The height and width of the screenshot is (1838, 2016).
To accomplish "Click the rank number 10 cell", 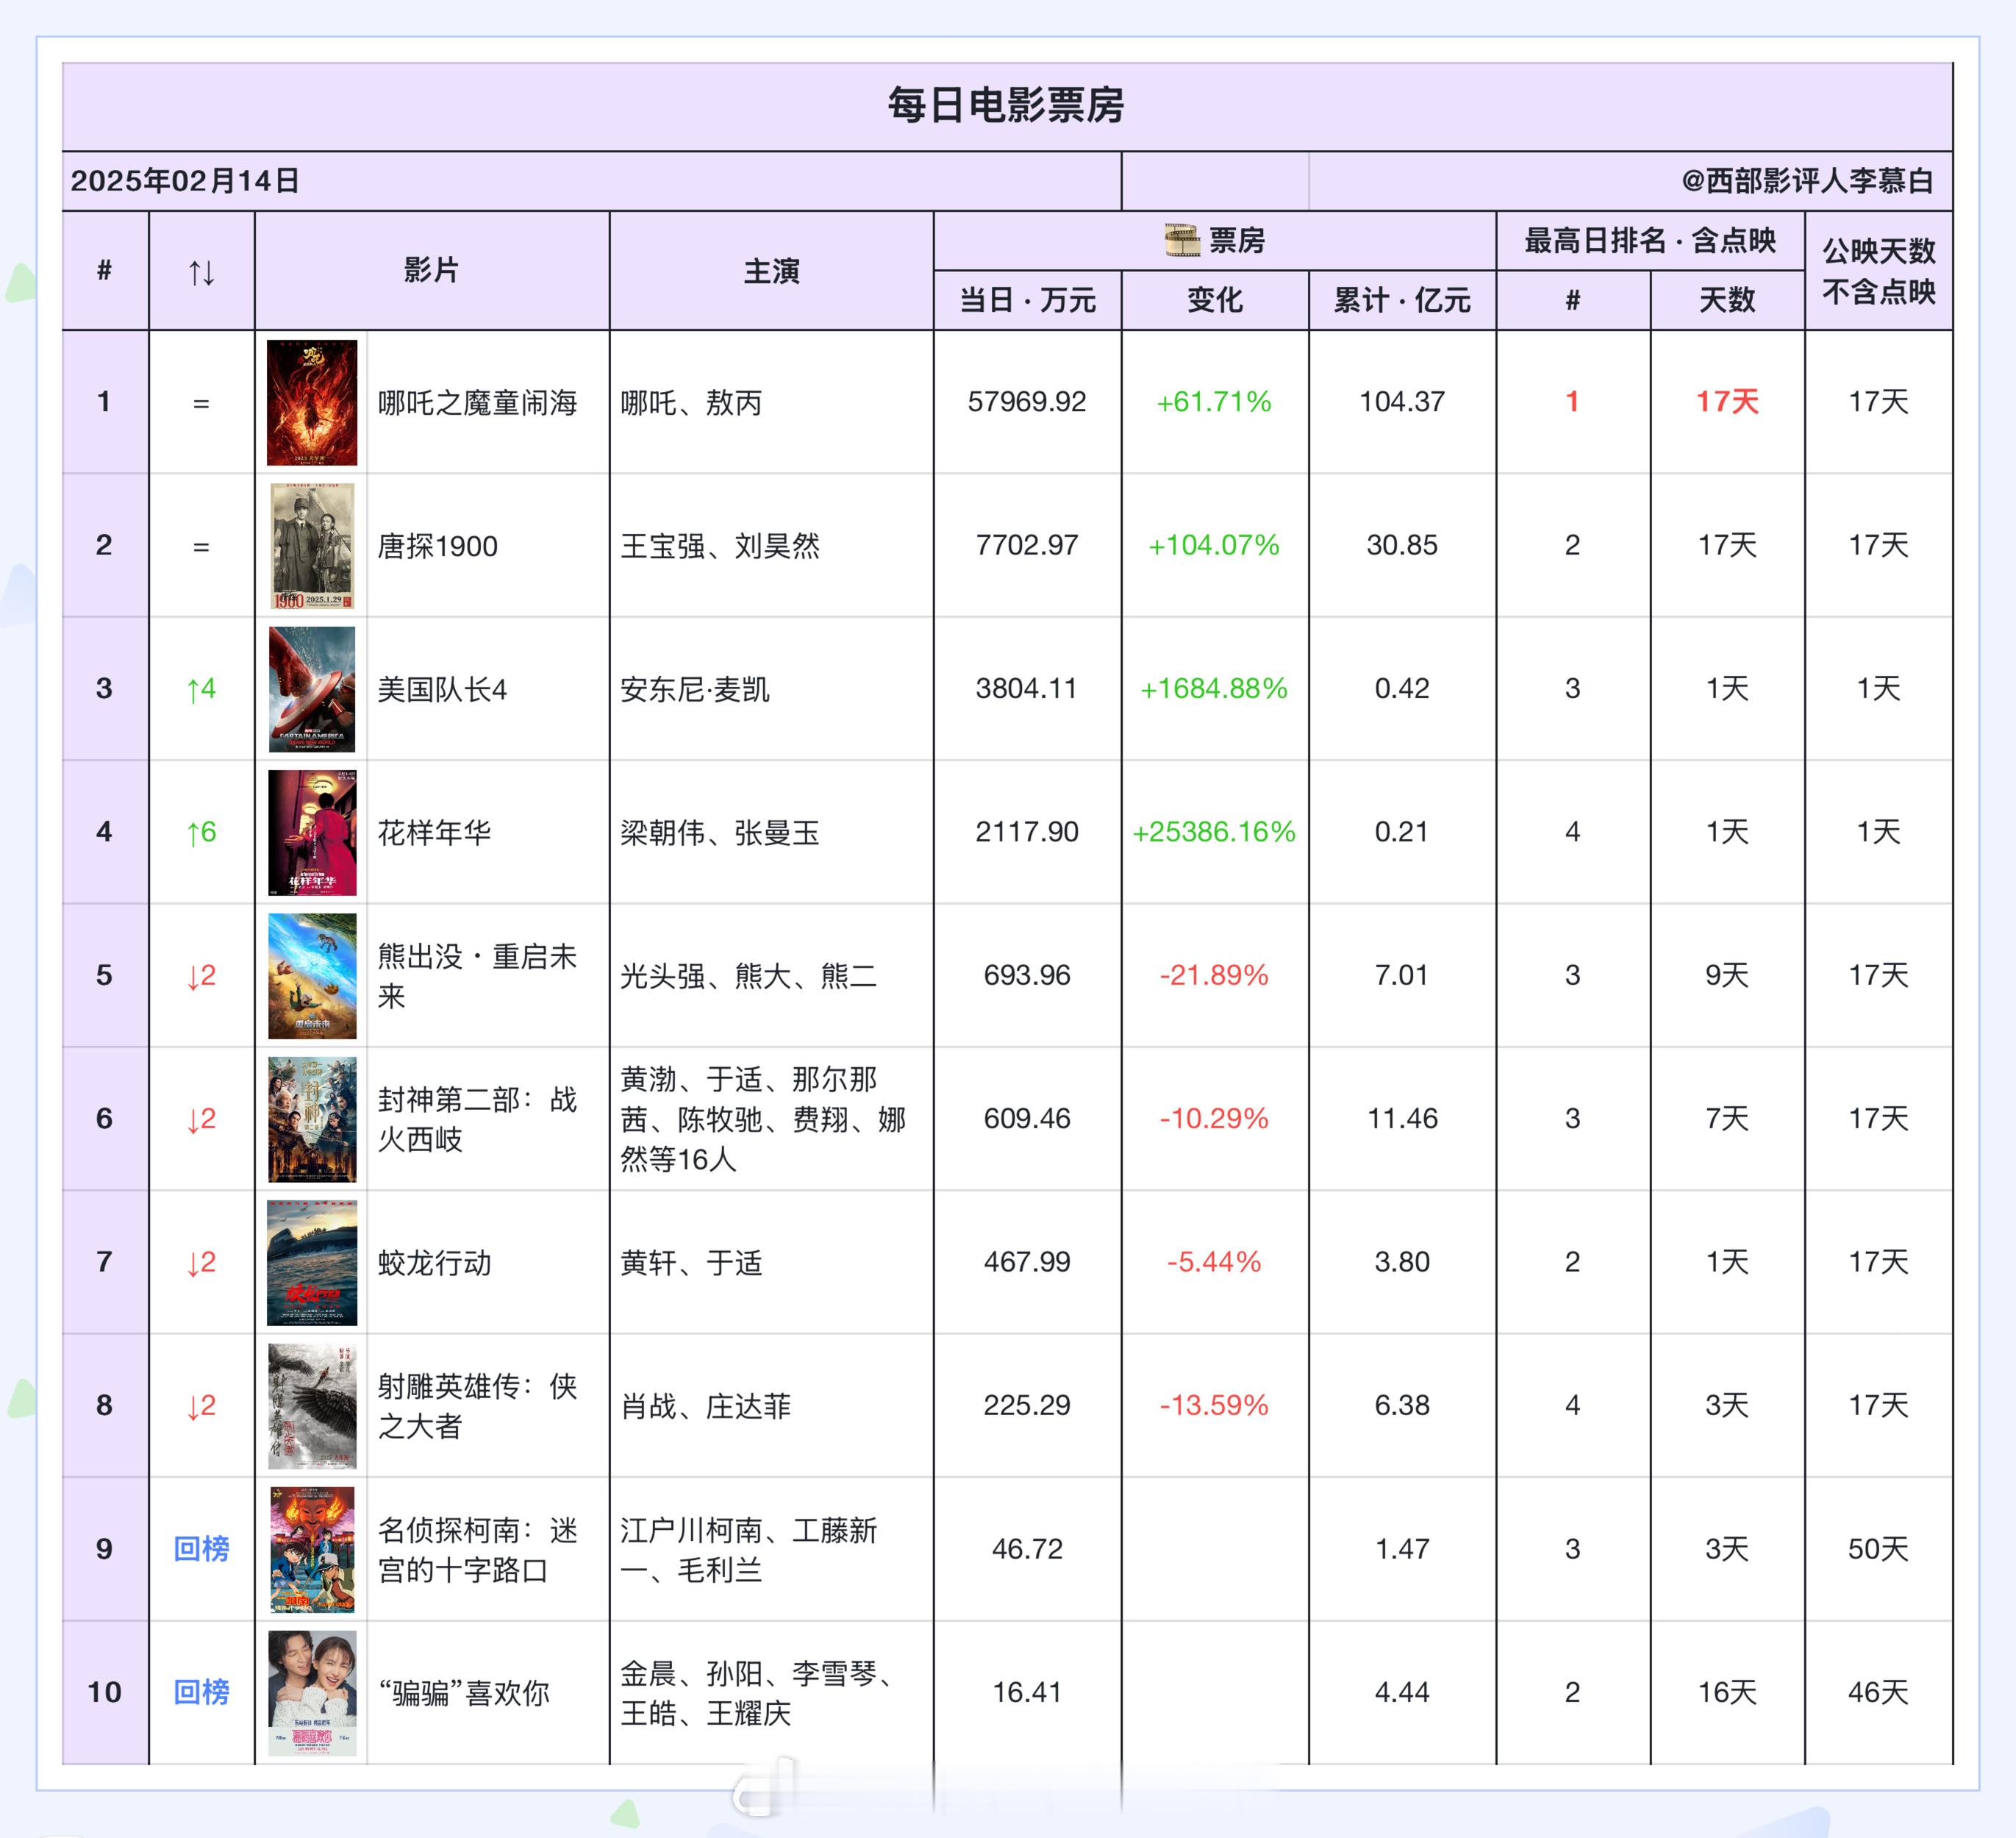I will tap(104, 1692).
